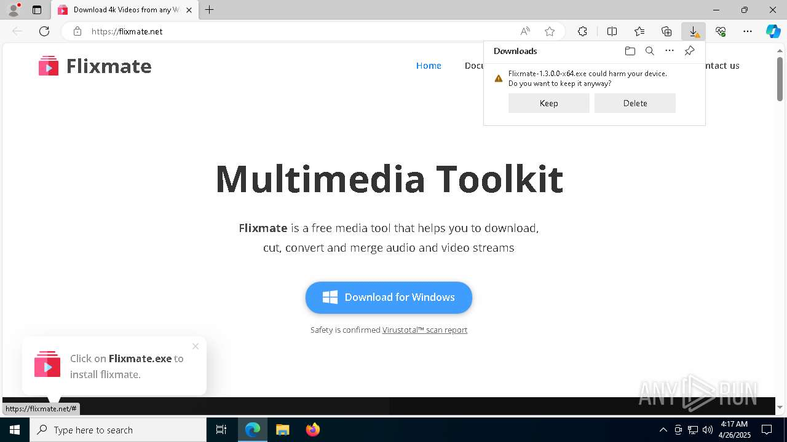Pin the Downloads panel
This screenshot has height=442, width=787.
click(689, 51)
